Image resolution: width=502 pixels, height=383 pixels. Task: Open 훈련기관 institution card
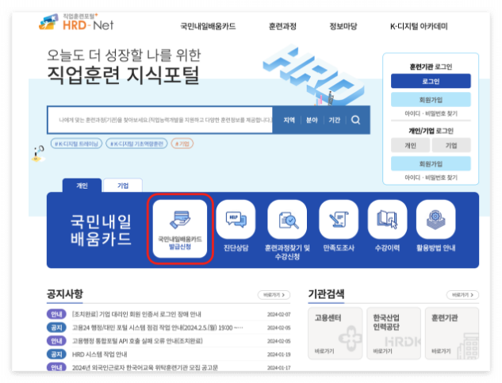(x=452, y=333)
